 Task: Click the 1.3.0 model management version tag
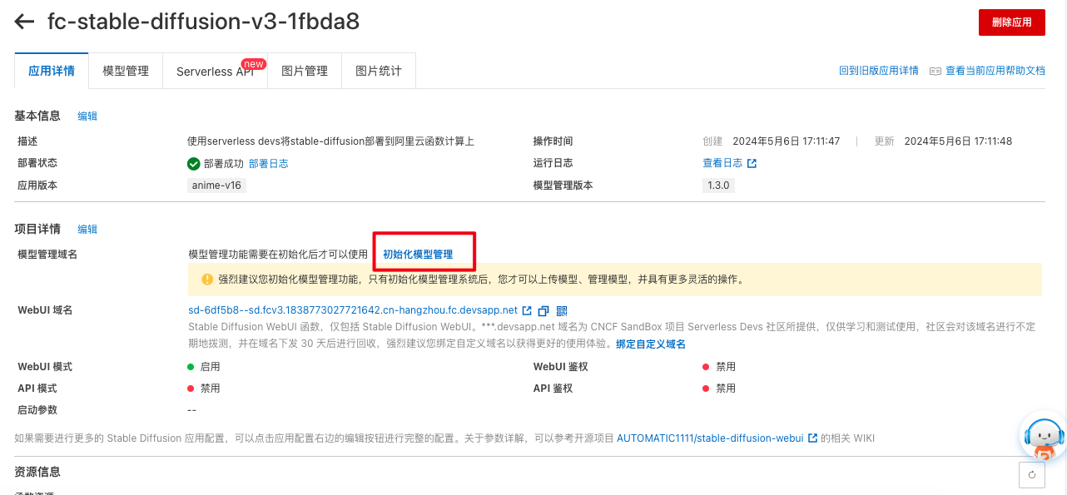point(717,186)
